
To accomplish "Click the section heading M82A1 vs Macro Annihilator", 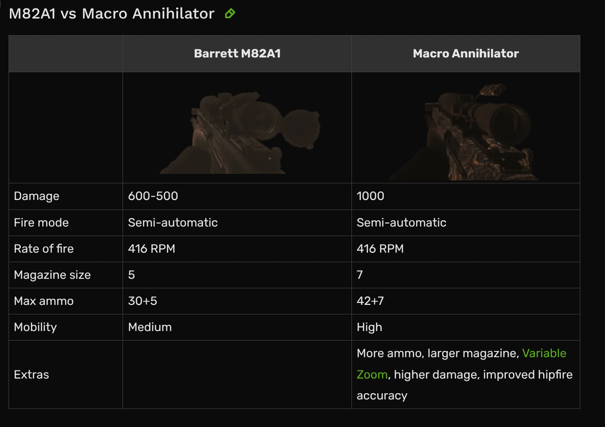I will pyautogui.click(x=111, y=13).
